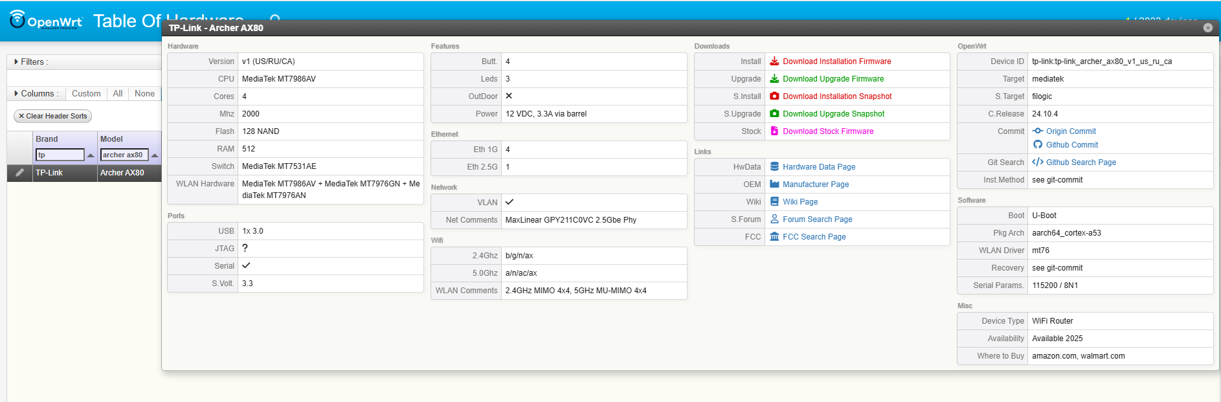
Task: Open Wiki Page link
Action: [800, 202]
